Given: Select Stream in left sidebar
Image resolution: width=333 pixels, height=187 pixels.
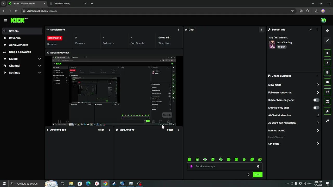Looking at the screenshot, I should tap(22, 31).
